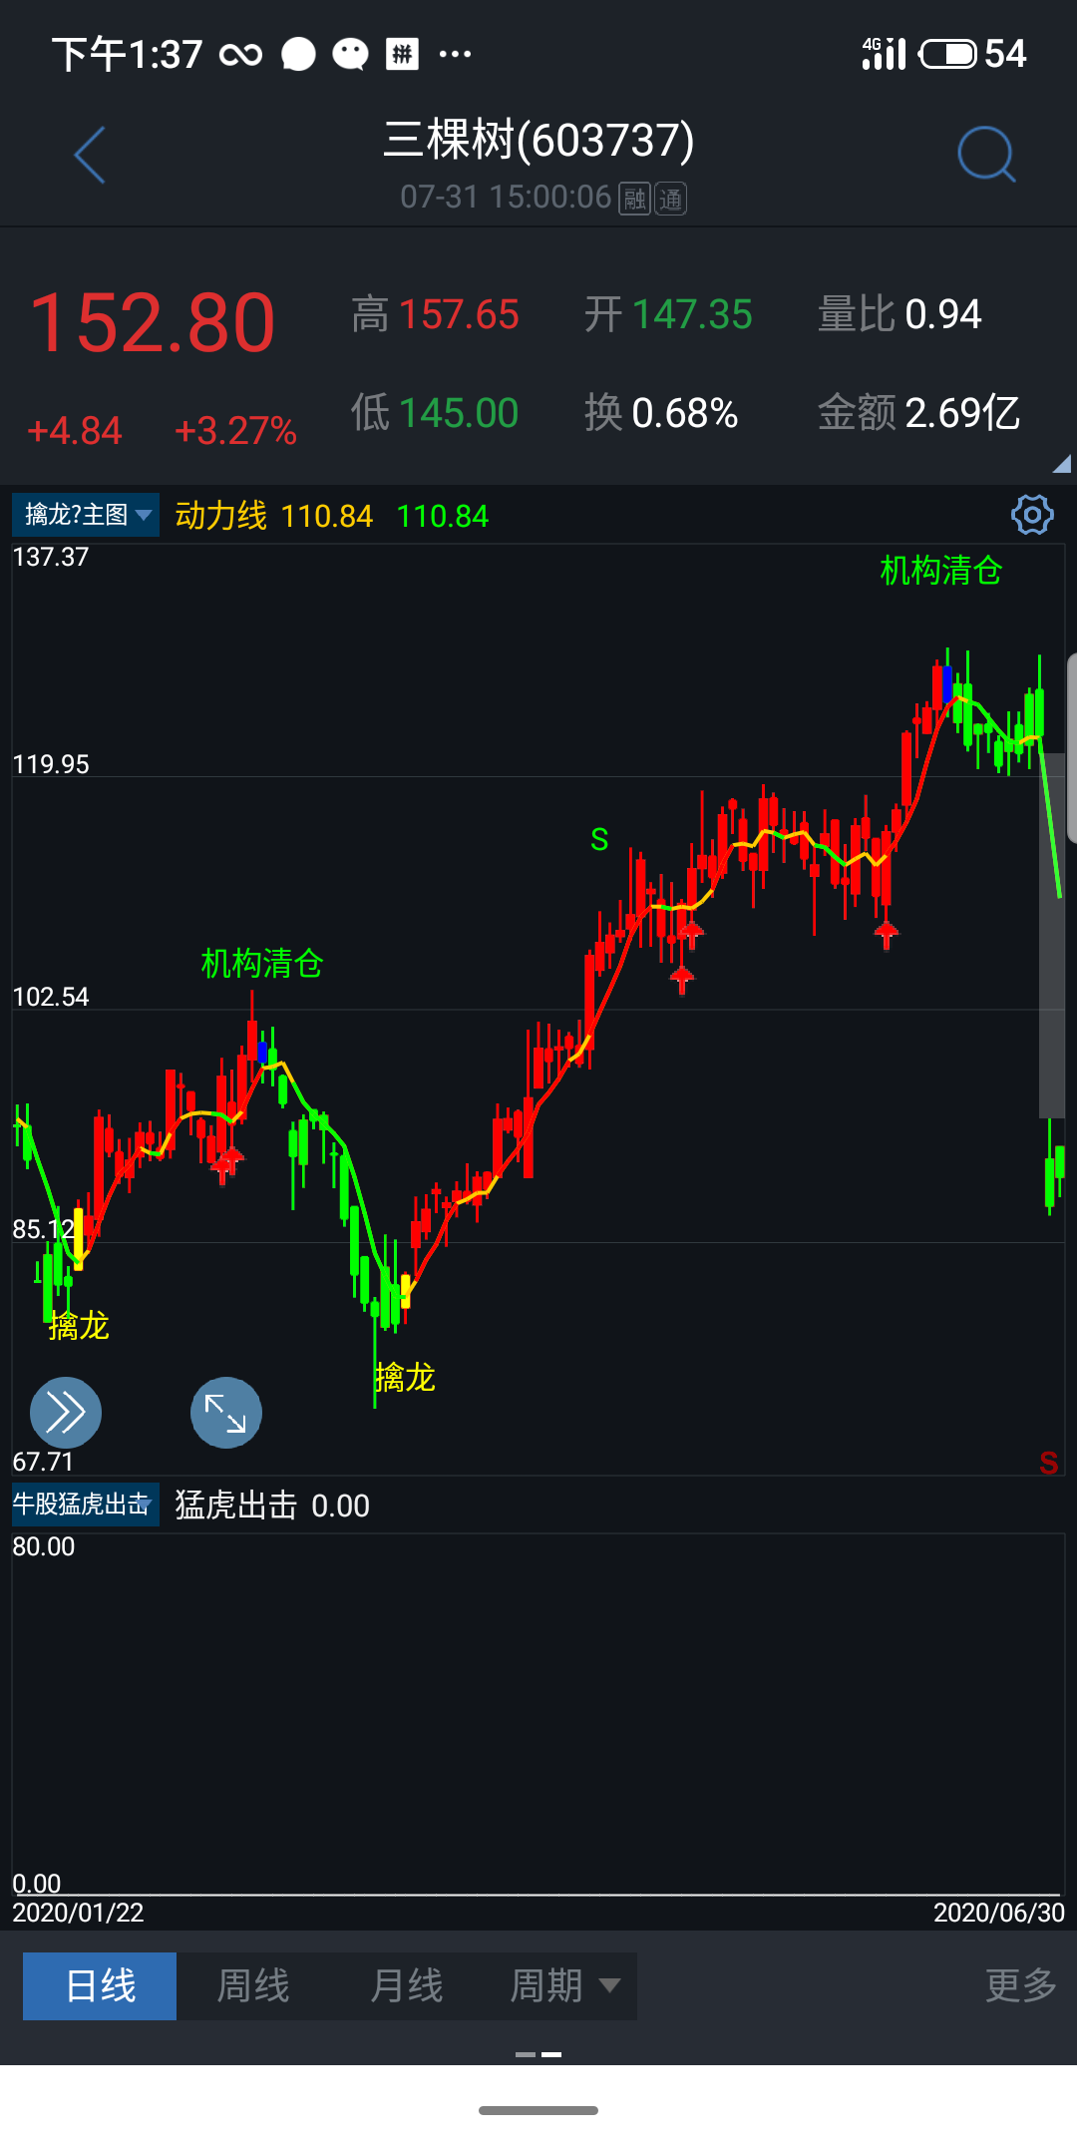Screen dimensions: 1077x2155
Task: Tap the back arrow icon
Action: [90, 156]
